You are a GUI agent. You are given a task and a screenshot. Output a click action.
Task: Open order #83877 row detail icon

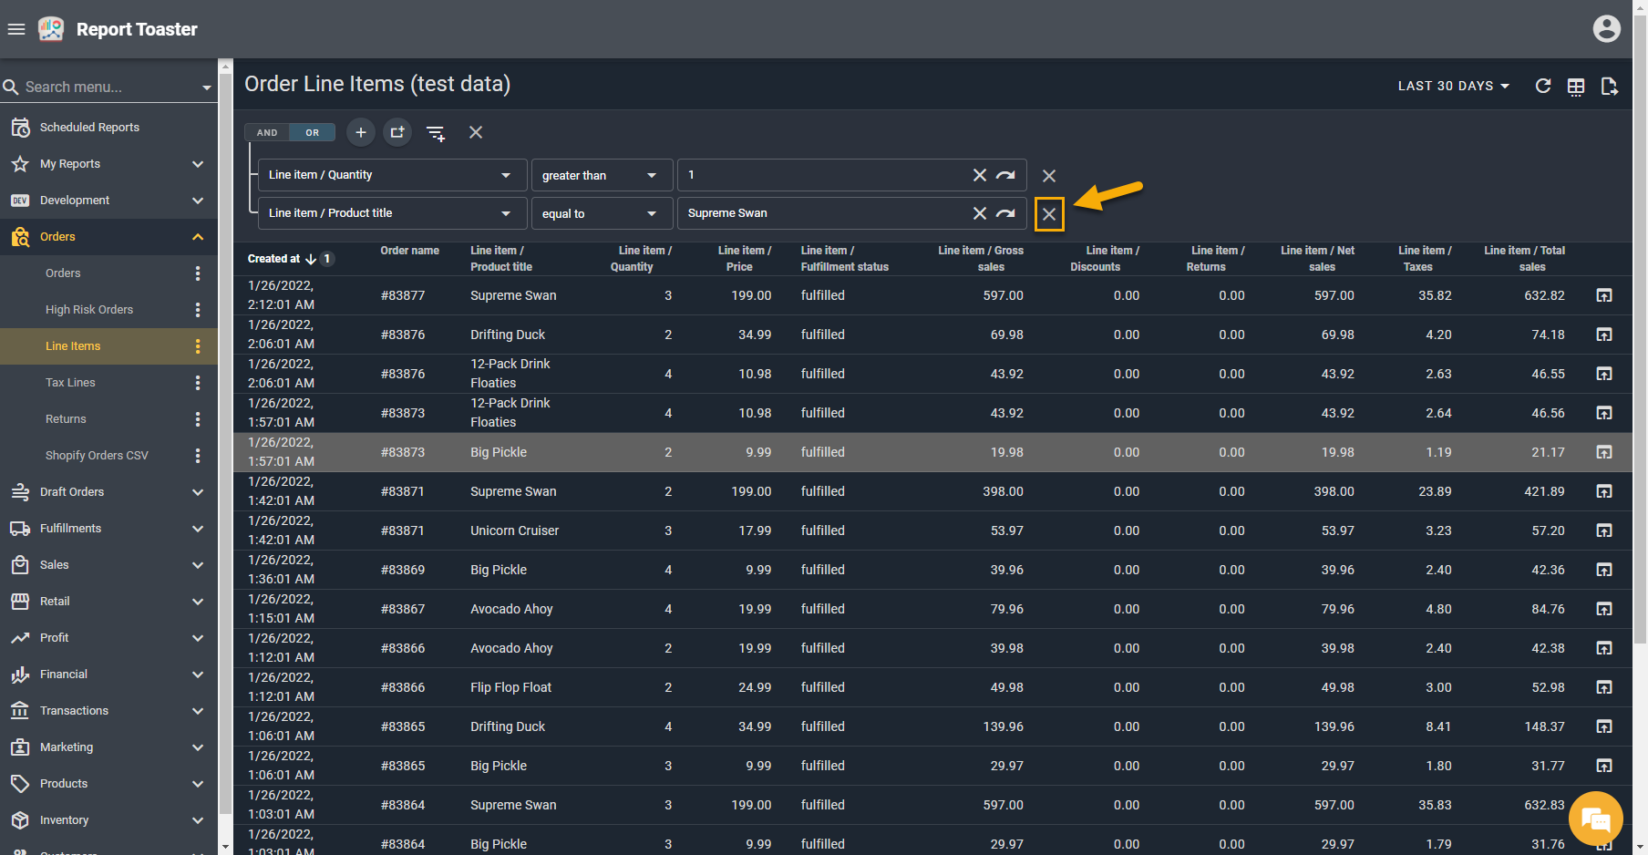tap(1604, 295)
